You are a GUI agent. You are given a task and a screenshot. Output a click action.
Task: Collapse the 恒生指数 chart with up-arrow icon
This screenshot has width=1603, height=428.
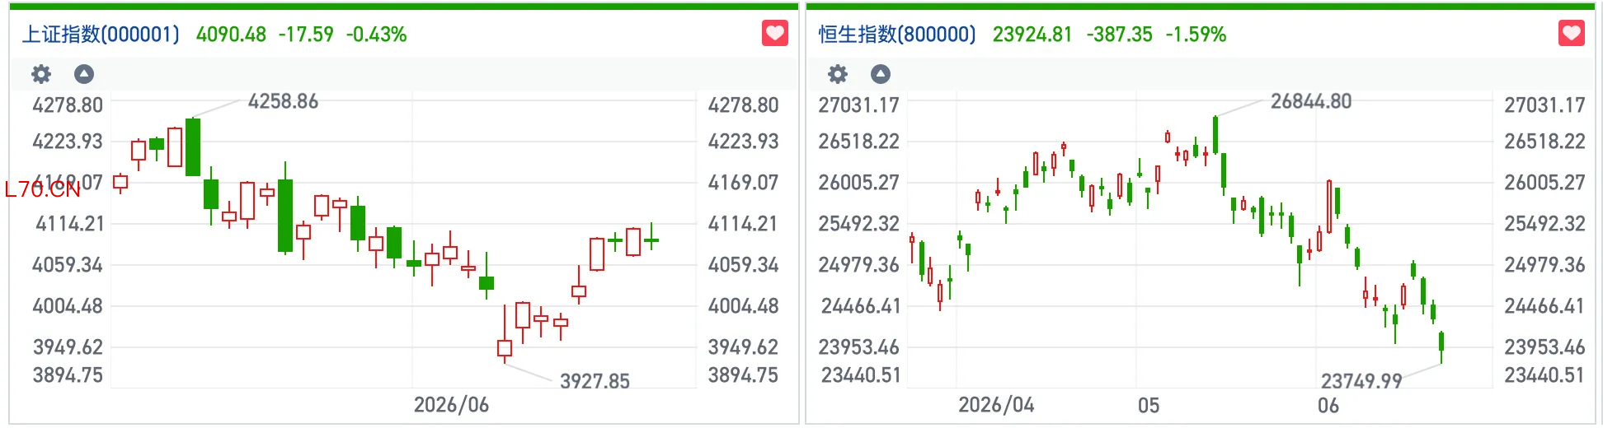click(x=881, y=75)
